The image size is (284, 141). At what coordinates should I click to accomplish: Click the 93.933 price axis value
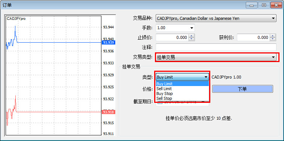(x=109, y=63)
